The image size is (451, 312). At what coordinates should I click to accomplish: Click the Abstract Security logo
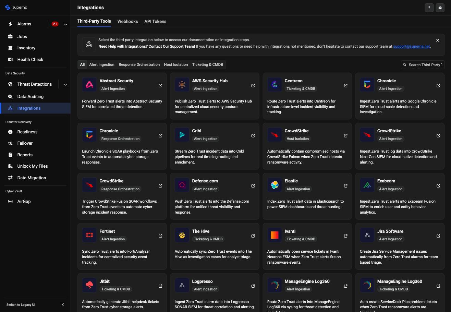(x=89, y=85)
